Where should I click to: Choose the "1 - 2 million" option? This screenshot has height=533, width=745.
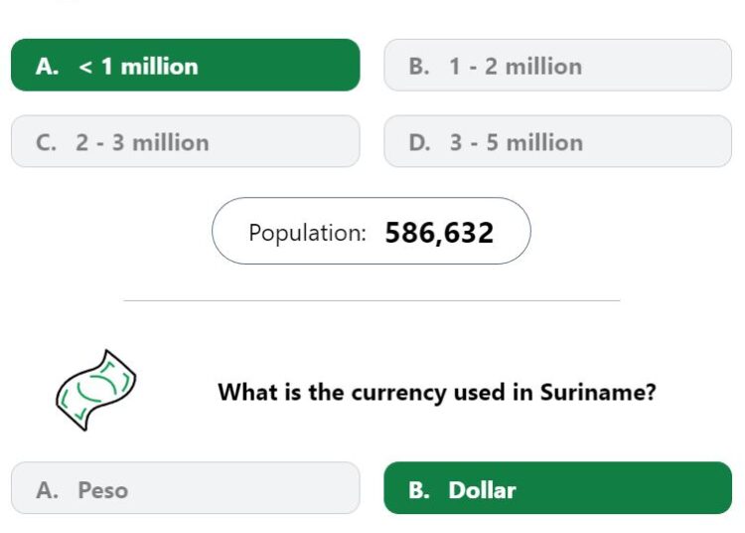click(x=558, y=66)
